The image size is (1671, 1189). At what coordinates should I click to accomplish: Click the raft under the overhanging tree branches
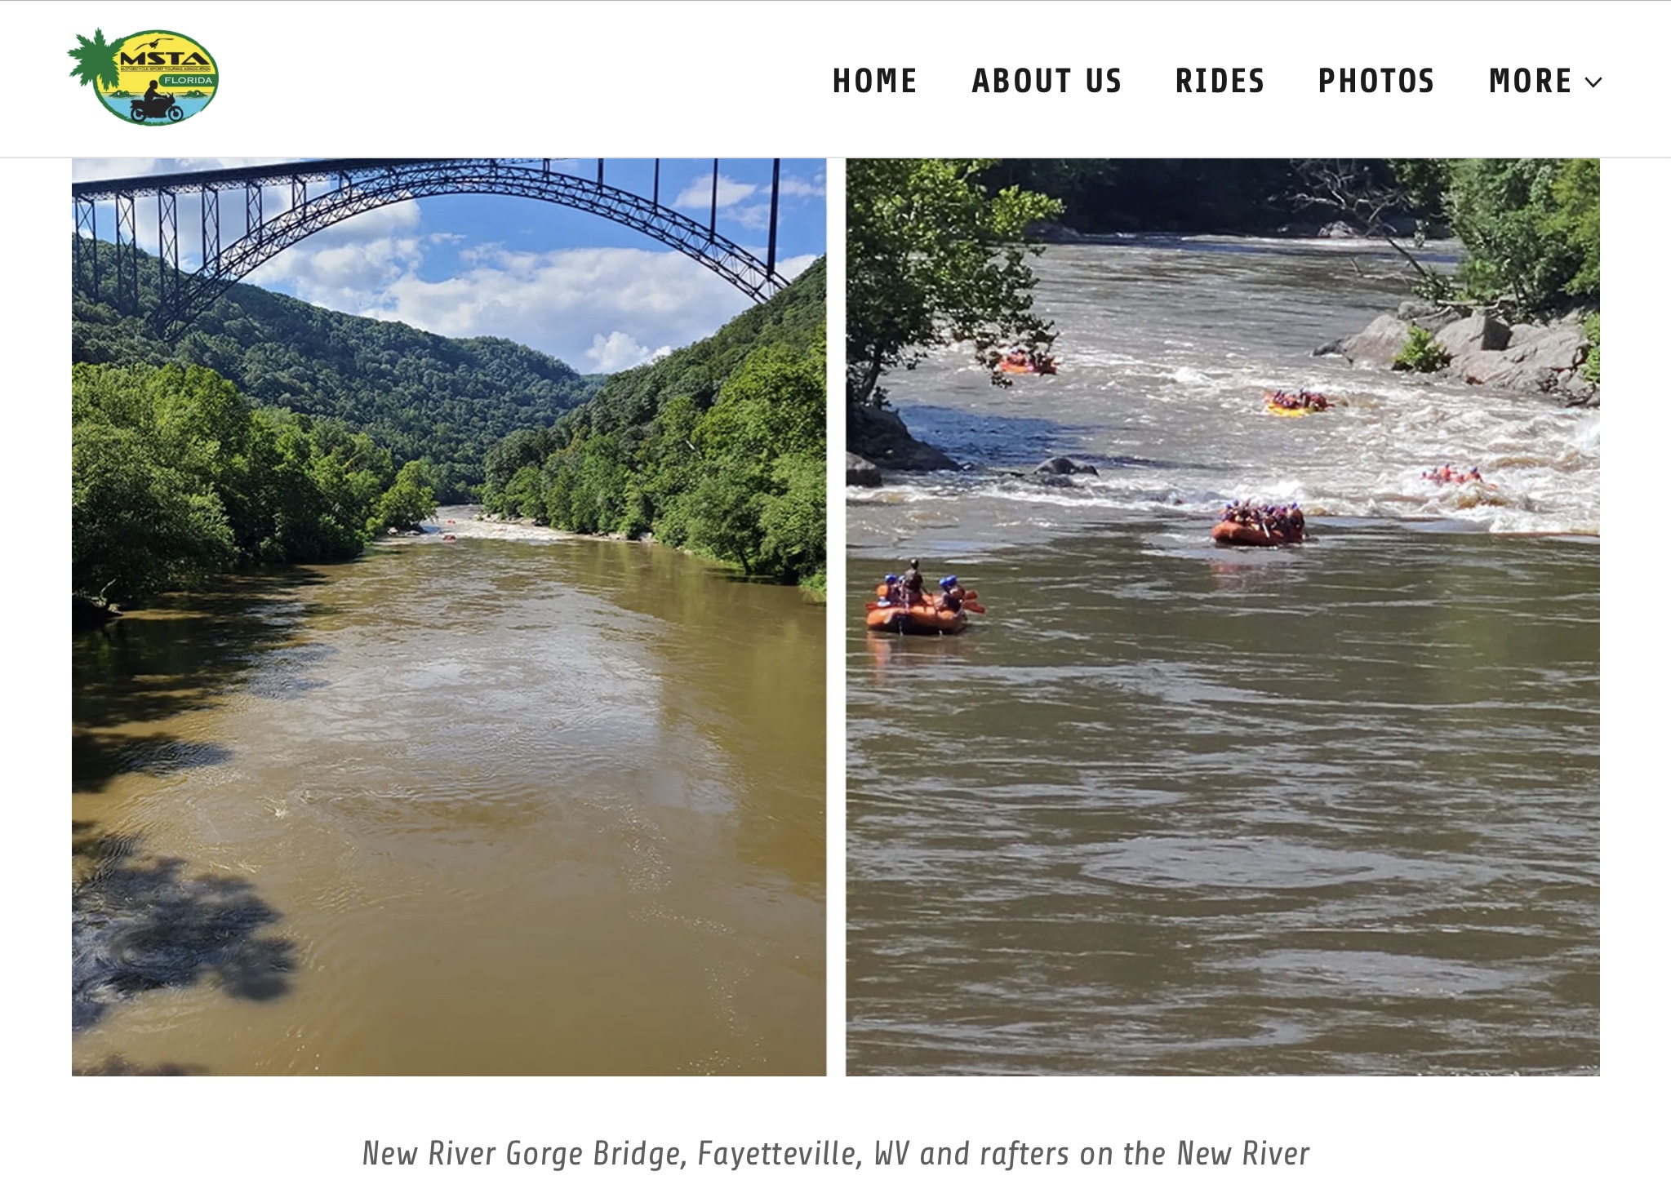click(1026, 362)
